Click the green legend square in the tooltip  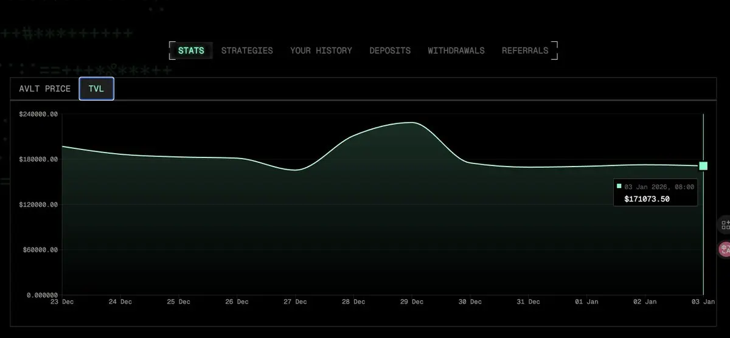pos(619,187)
